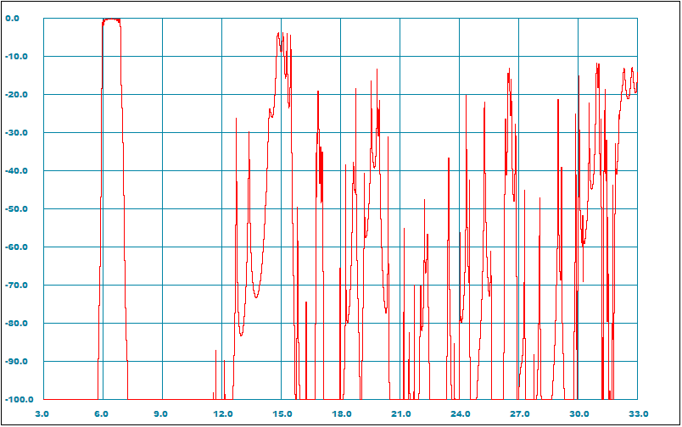Click the -50.0 y-axis tick label
The height and width of the screenshot is (427, 682).
[19, 209]
